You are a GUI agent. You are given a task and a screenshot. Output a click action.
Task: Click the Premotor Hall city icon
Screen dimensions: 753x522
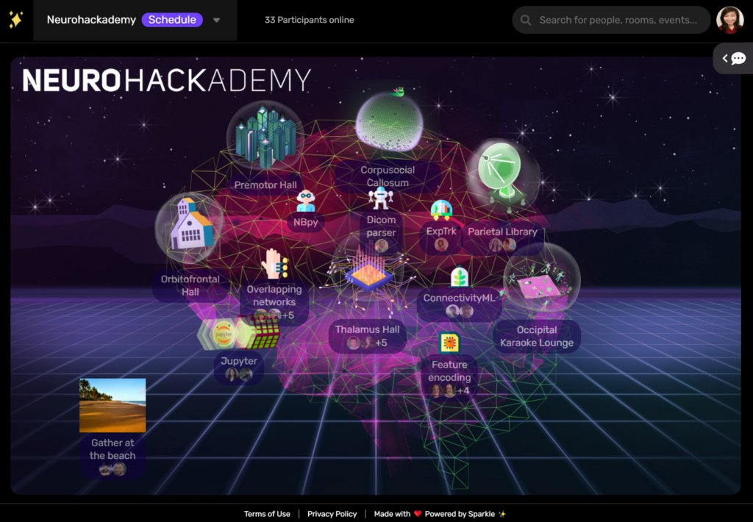point(265,136)
